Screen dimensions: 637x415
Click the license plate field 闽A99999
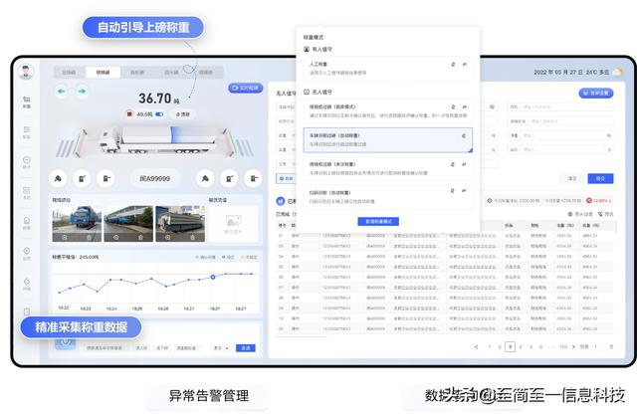pos(155,179)
